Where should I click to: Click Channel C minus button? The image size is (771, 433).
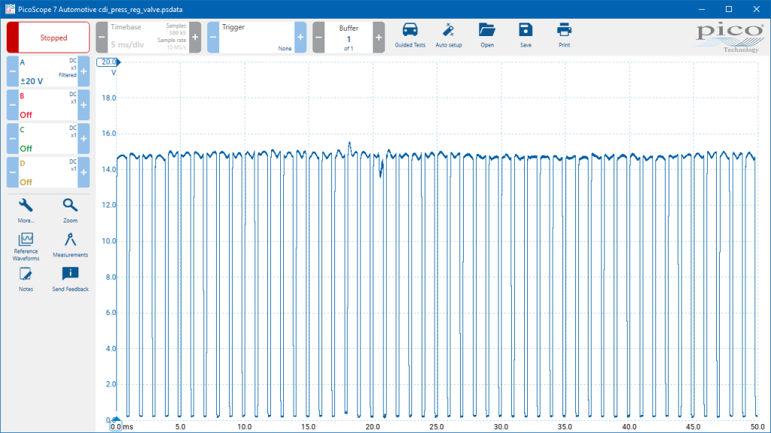[13, 139]
